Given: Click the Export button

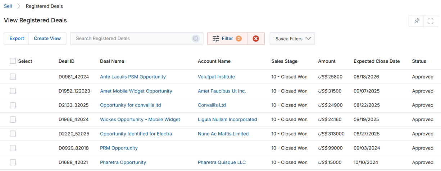Looking at the screenshot, I should coord(17,39).
